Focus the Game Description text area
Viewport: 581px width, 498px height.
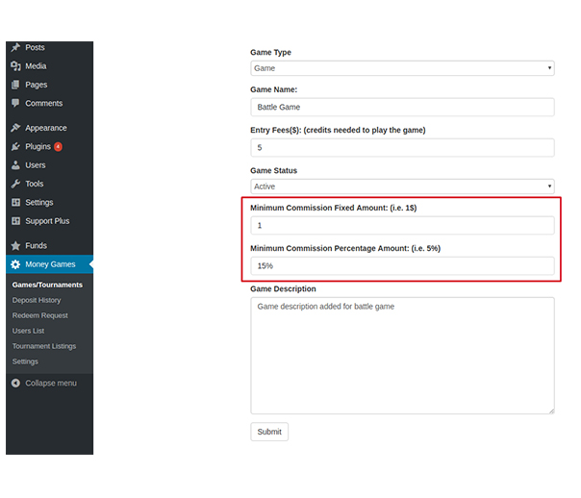[x=402, y=355]
